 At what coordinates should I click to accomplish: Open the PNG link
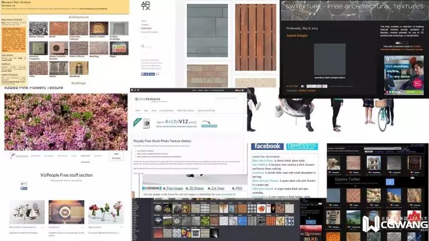tap(237, 188)
